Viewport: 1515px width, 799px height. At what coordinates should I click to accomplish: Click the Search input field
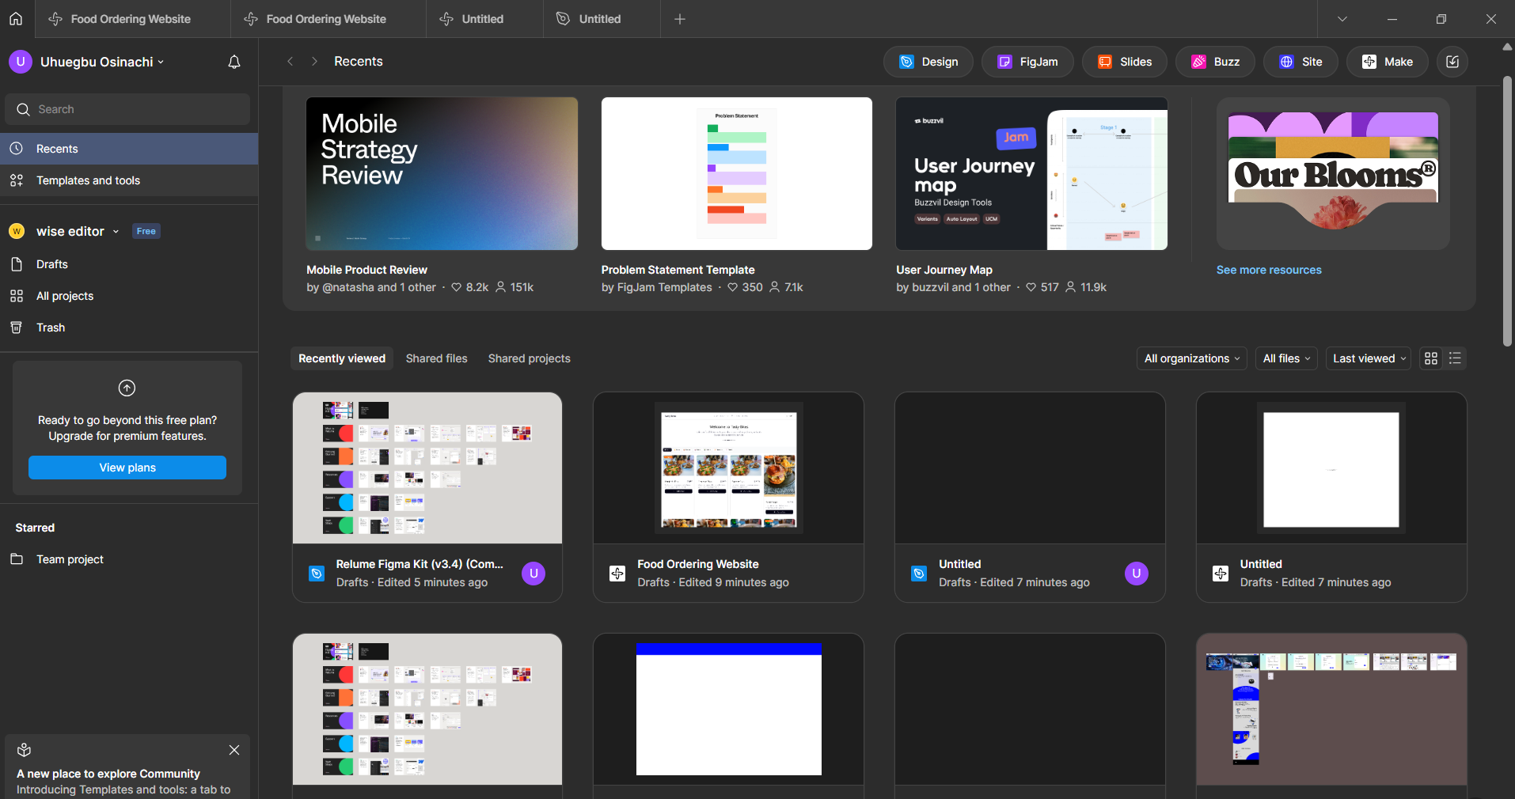tap(127, 109)
